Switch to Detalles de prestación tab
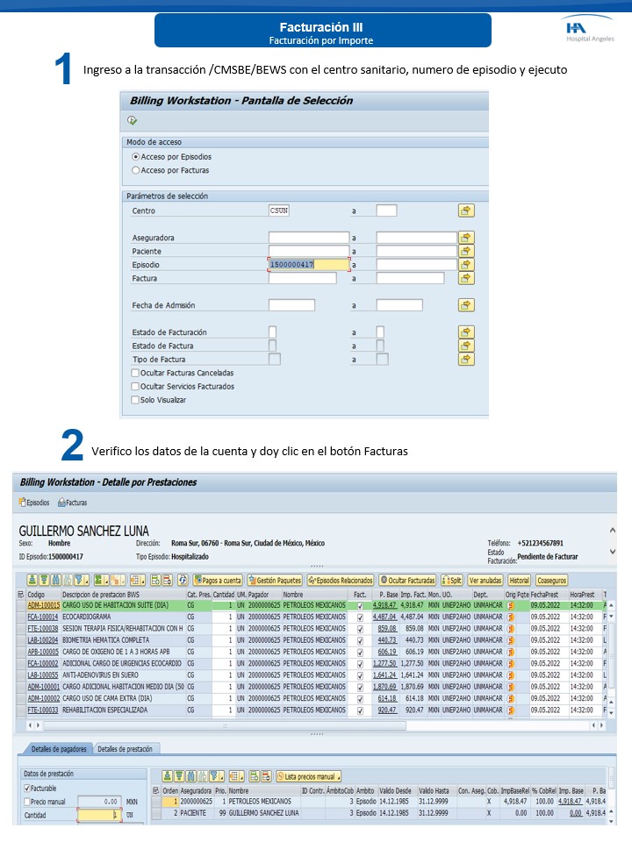This screenshot has width=632, height=842. (x=124, y=749)
